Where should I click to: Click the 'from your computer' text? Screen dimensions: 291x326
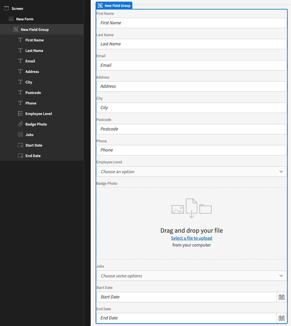tap(191, 245)
